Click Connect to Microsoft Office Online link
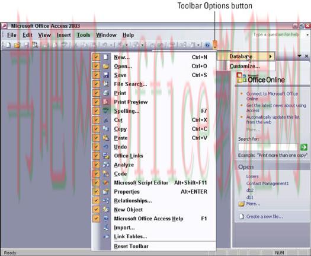The width and height of the screenshot is (311, 256). point(272,96)
